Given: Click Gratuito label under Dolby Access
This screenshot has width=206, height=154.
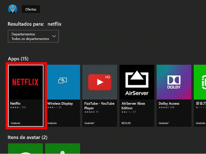Looking at the screenshot, I should tap(164, 123).
